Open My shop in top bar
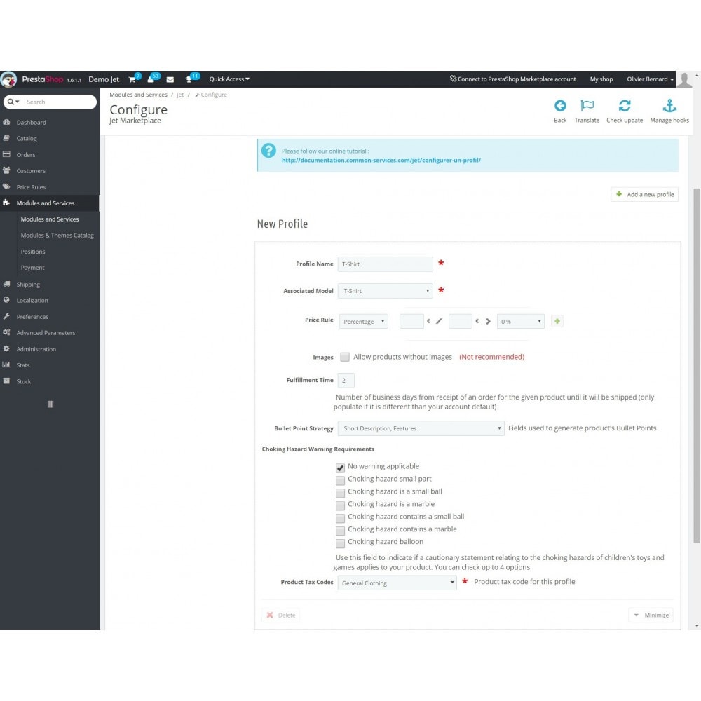Viewport: 701px width, 701px height. [x=601, y=79]
